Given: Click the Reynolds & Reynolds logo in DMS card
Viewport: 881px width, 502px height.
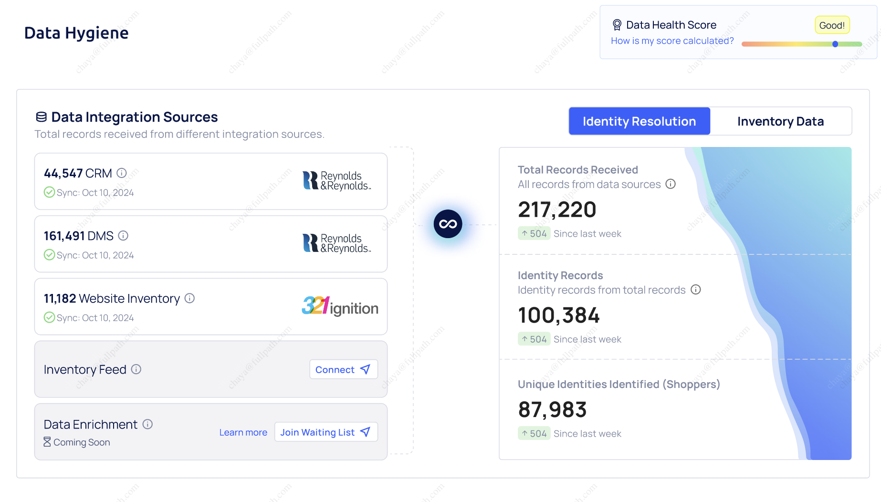Looking at the screenshot, I should pos(336,243).
